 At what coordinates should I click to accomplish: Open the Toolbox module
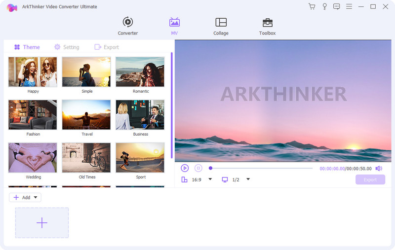click(x=267, y=26)
